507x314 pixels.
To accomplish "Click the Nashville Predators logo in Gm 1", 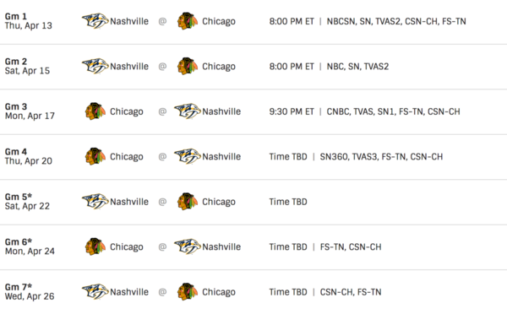I will tap(95, 21).
